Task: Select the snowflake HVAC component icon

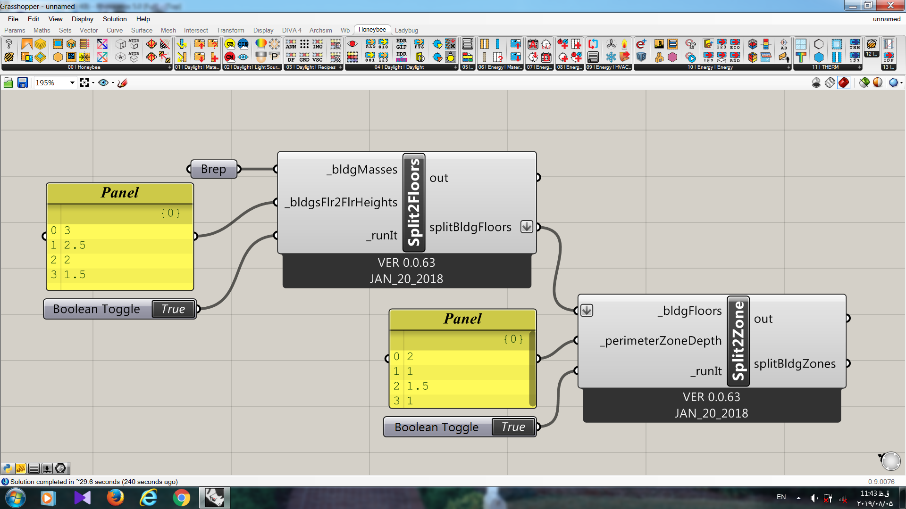Action: tap(611, 57)
